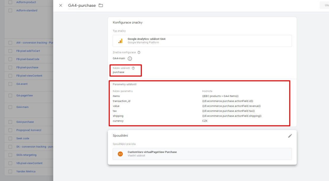Click the currency parameter name

tap(118, 121)
